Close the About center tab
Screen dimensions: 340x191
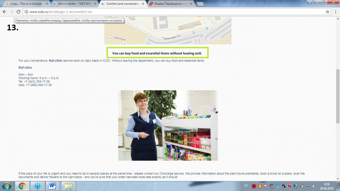95,4
